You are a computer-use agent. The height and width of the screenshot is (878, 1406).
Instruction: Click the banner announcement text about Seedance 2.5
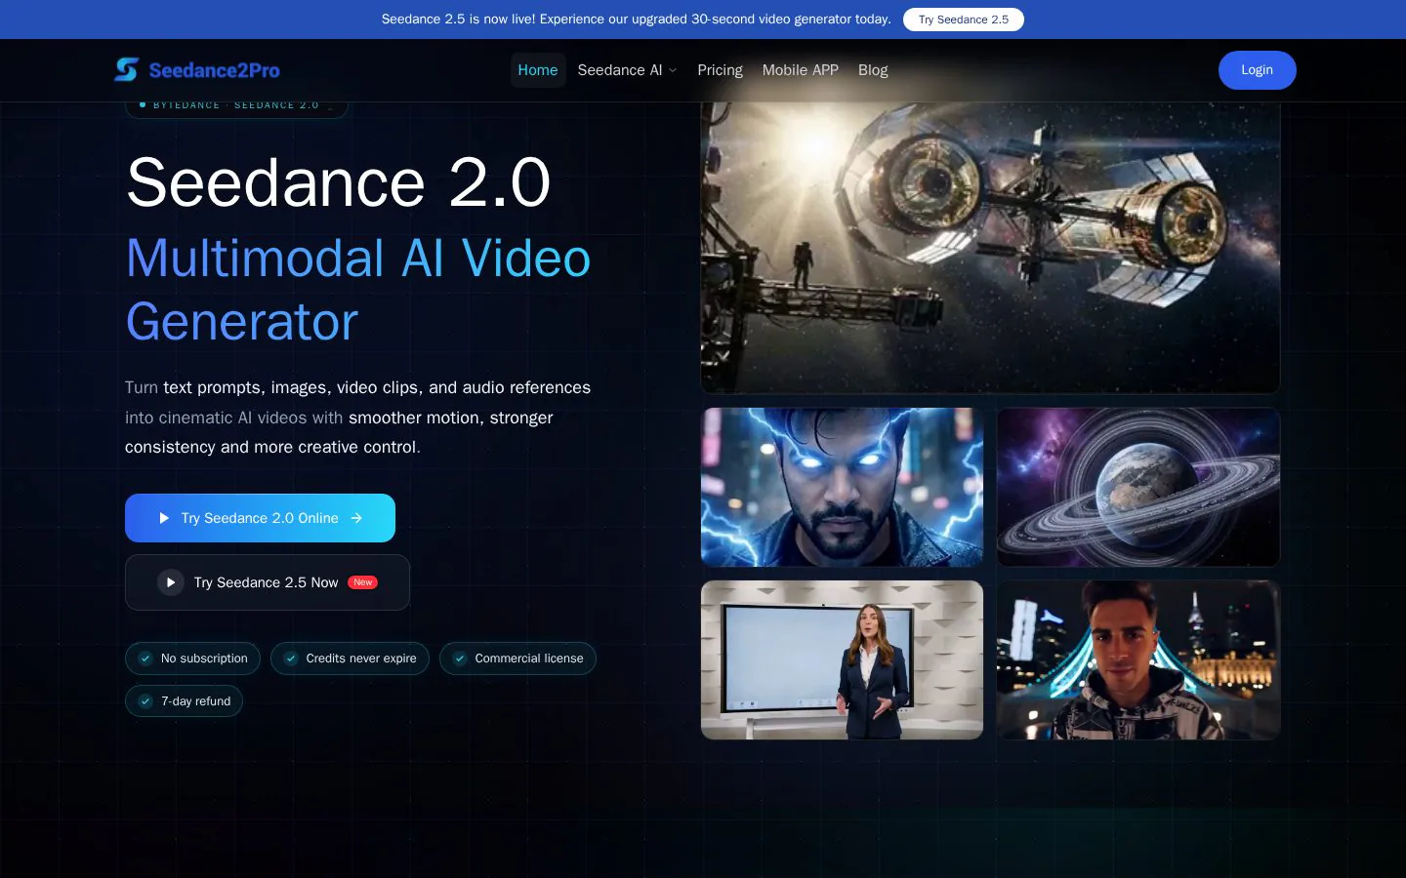pyautogui.click(x=636, y=20)
